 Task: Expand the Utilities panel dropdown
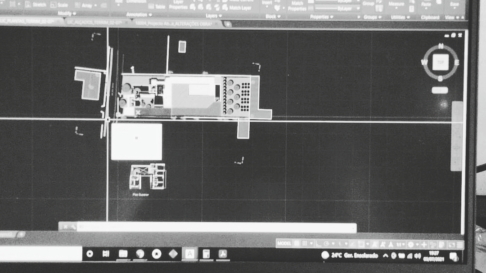pyautogui.click(x=400, y=18)
